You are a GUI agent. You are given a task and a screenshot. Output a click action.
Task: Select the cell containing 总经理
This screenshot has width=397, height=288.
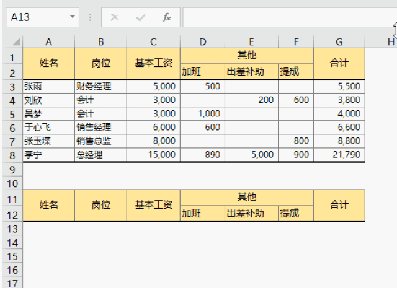pyautogui.click(x=100, y=155)
